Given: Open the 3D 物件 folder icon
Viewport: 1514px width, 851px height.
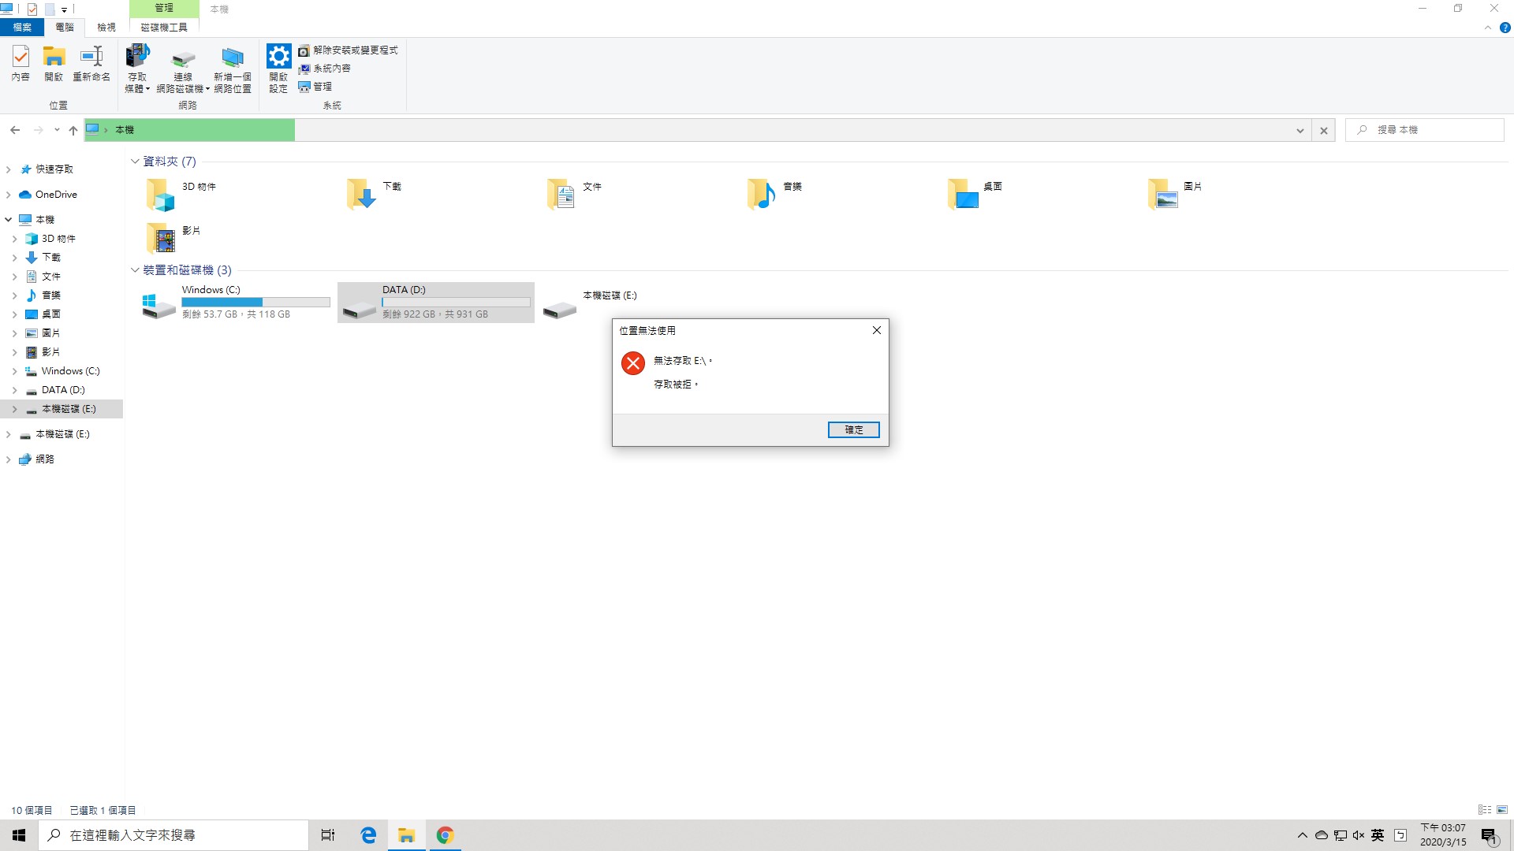Looking at the screenshot, I should (160, 194).
